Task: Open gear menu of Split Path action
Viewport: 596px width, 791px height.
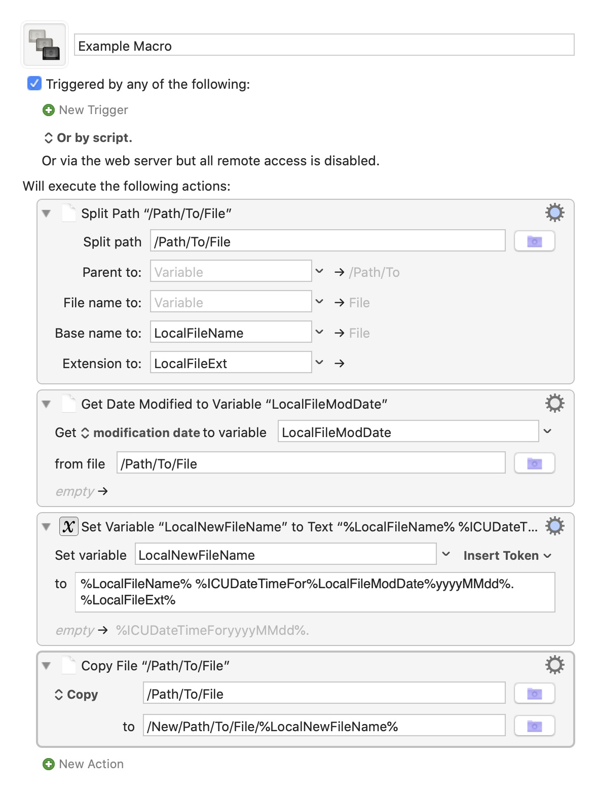Action: 554,212
